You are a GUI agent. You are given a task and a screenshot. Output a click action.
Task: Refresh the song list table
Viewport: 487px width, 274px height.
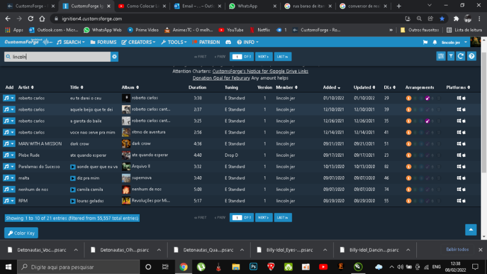click(461, 56)
